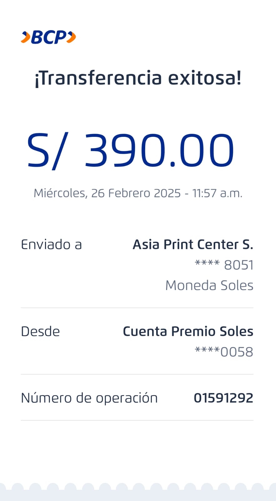Click the left orange chevron of the logo

pos(26,37)
